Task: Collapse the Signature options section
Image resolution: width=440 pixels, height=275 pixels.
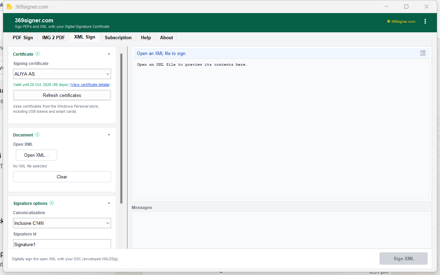Action: 109,203
